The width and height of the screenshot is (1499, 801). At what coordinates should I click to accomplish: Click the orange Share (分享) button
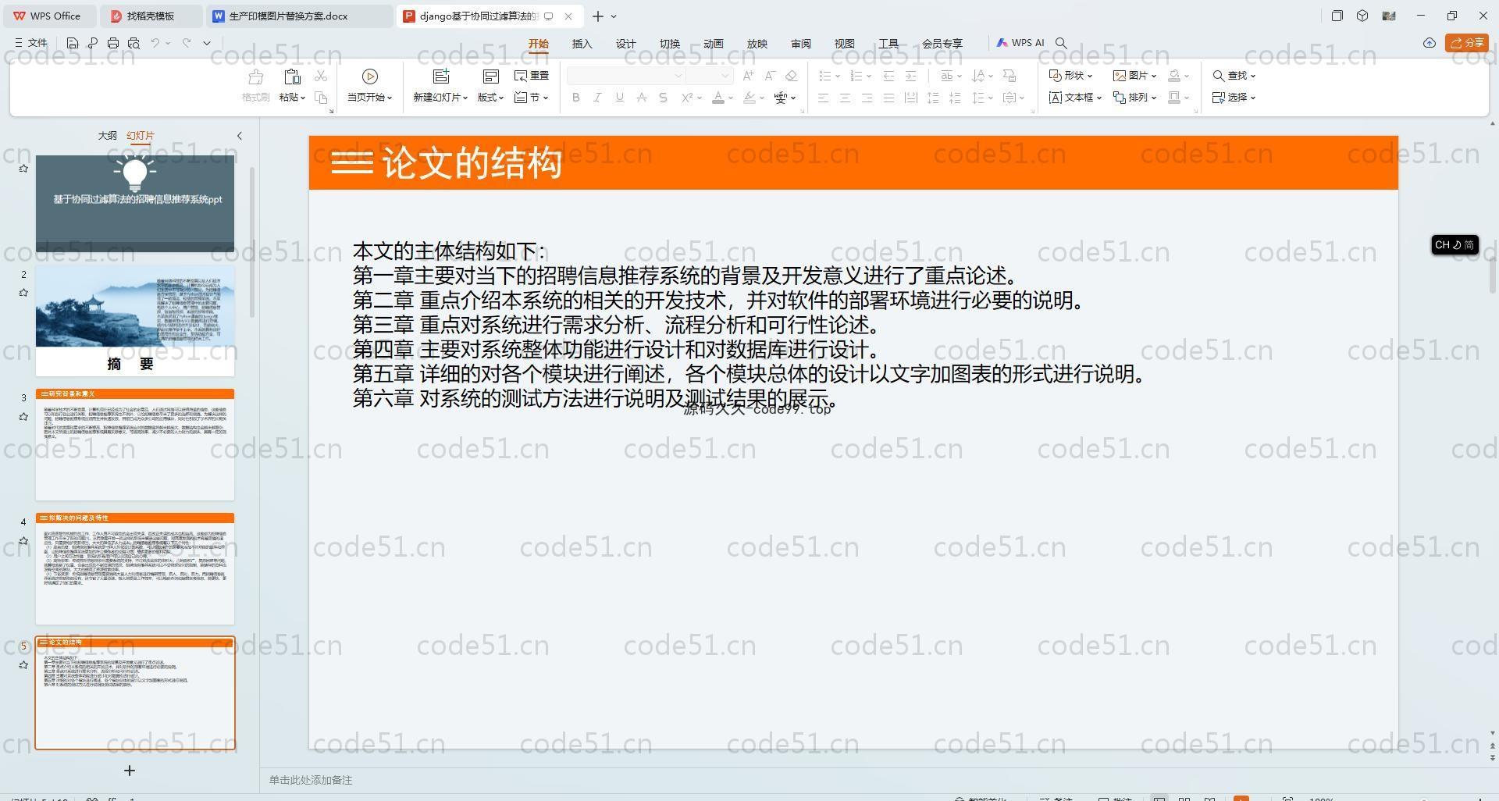pyautogui.click(x=1467, y=43)
